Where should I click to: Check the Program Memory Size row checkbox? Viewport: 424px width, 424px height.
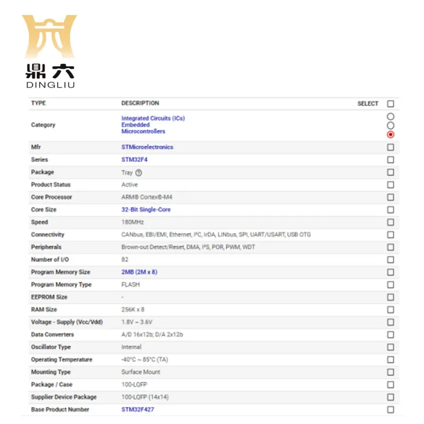[x=390, y=272]
